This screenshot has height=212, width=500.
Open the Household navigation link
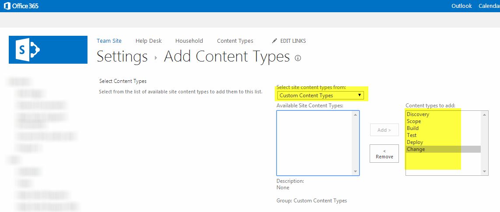189,41
